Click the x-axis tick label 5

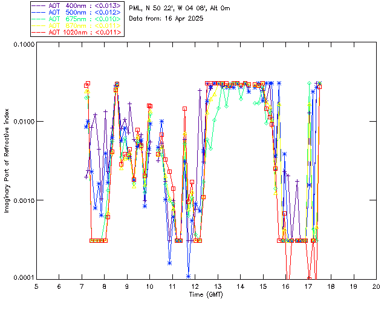[x=36, y=286]
